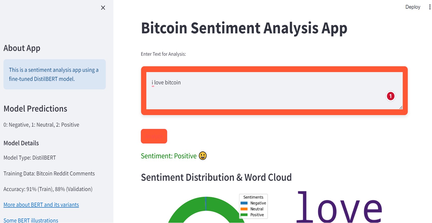Select the Neutral entry in the chart legend
Viewport: 432px width, 223px height.
257,209
